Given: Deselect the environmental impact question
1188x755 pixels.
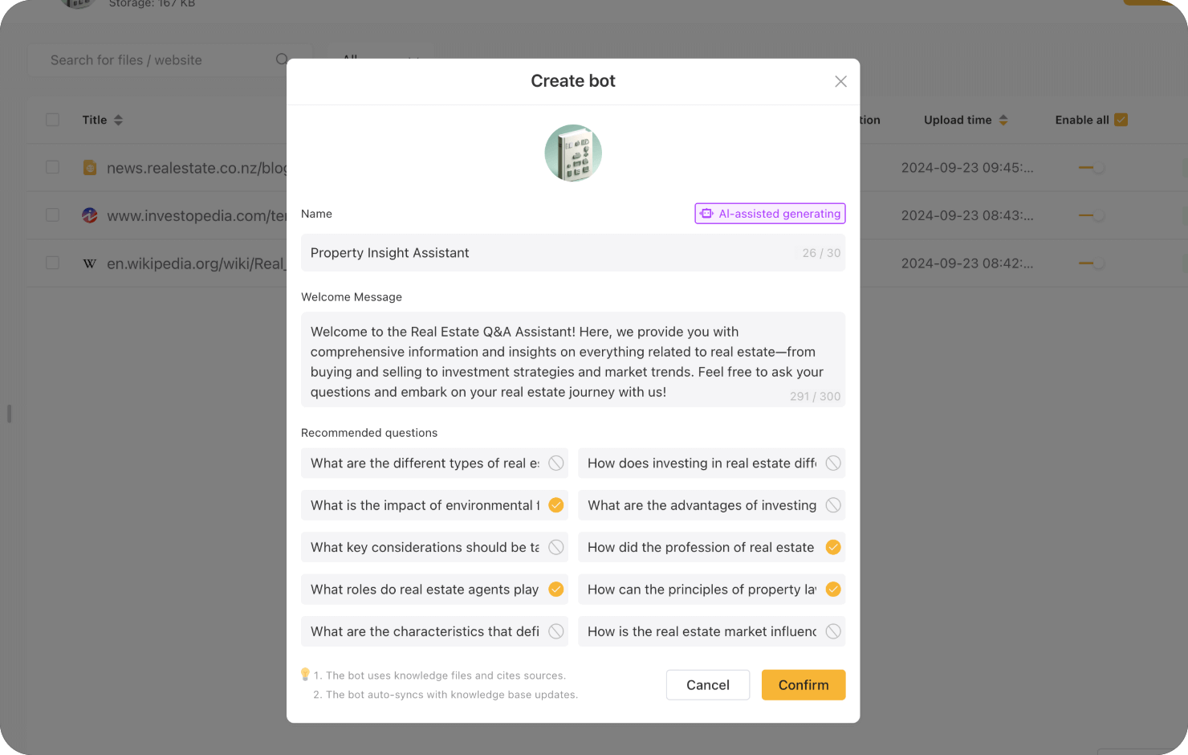Looking at the screenshot, I should point(555,505).
